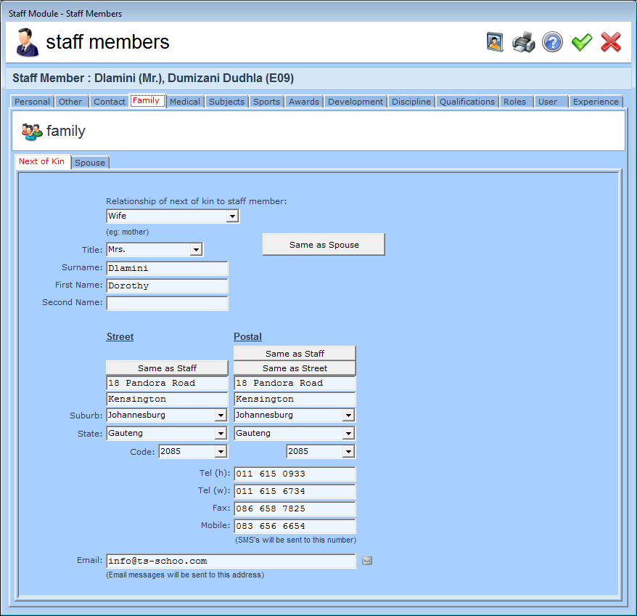
Task: Click the Surname field containing Dlamini
Action: pos(167,268)
